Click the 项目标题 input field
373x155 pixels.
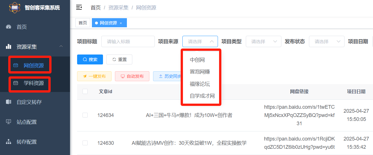click(128, 41)
